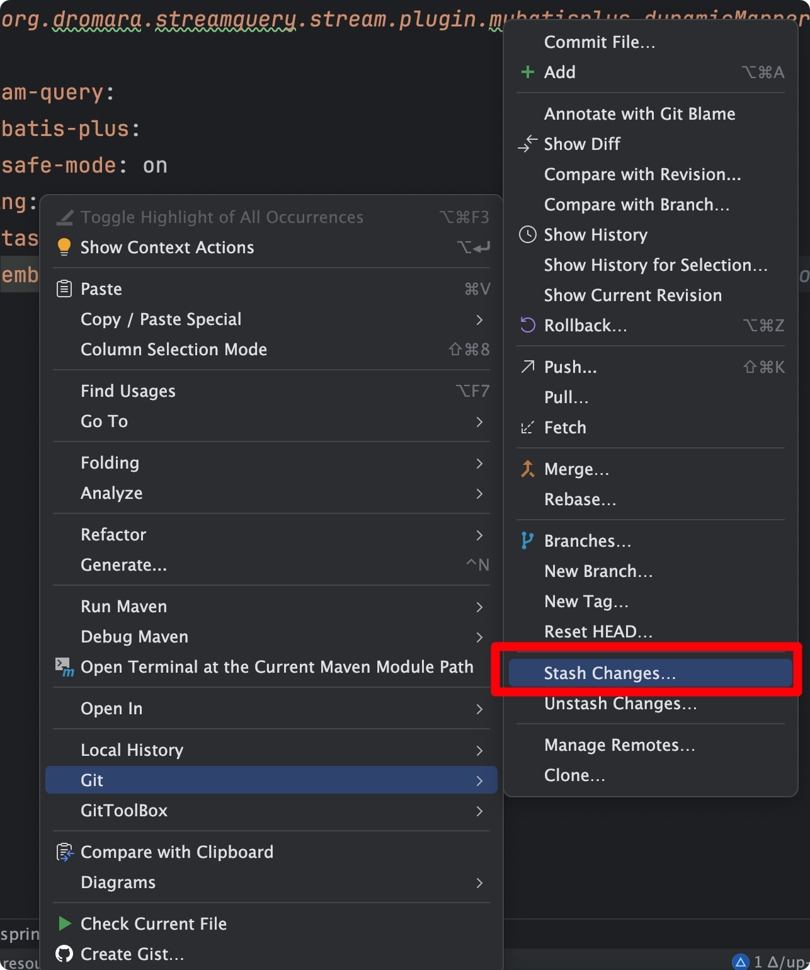Click the blue Branches icon

pos(528,541)
